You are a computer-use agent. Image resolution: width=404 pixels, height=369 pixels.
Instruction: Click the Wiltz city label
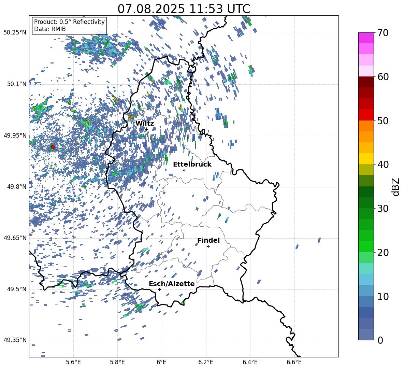(x=145, y=124)
